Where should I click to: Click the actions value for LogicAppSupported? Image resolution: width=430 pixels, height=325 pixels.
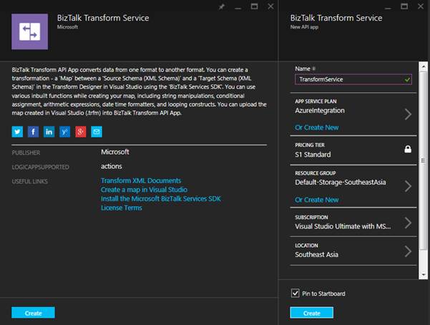[112, 166]
